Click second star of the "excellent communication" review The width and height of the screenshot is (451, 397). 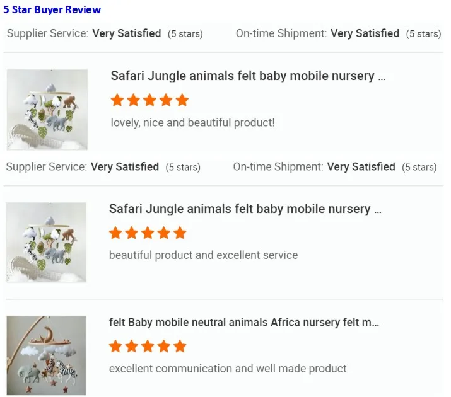[132, 346]
